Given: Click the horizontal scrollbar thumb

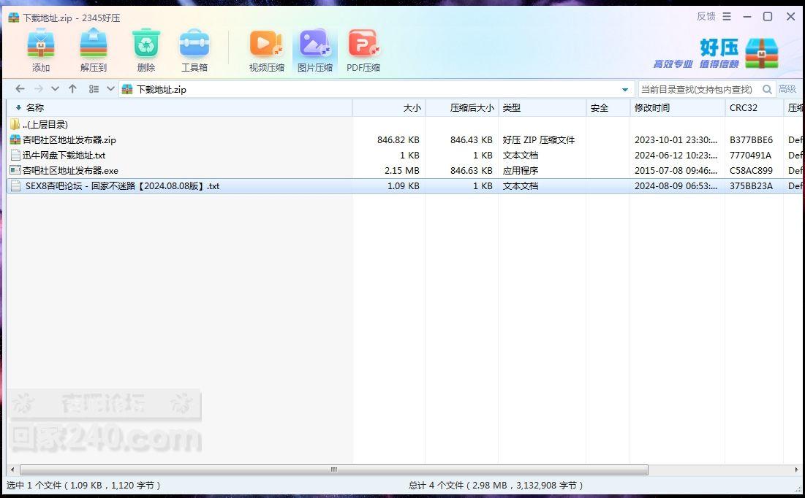Looking at the screenshot, I should coord(333,470).
